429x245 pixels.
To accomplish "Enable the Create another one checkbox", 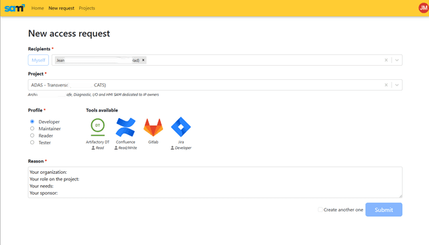I will [x=320, y=209].
